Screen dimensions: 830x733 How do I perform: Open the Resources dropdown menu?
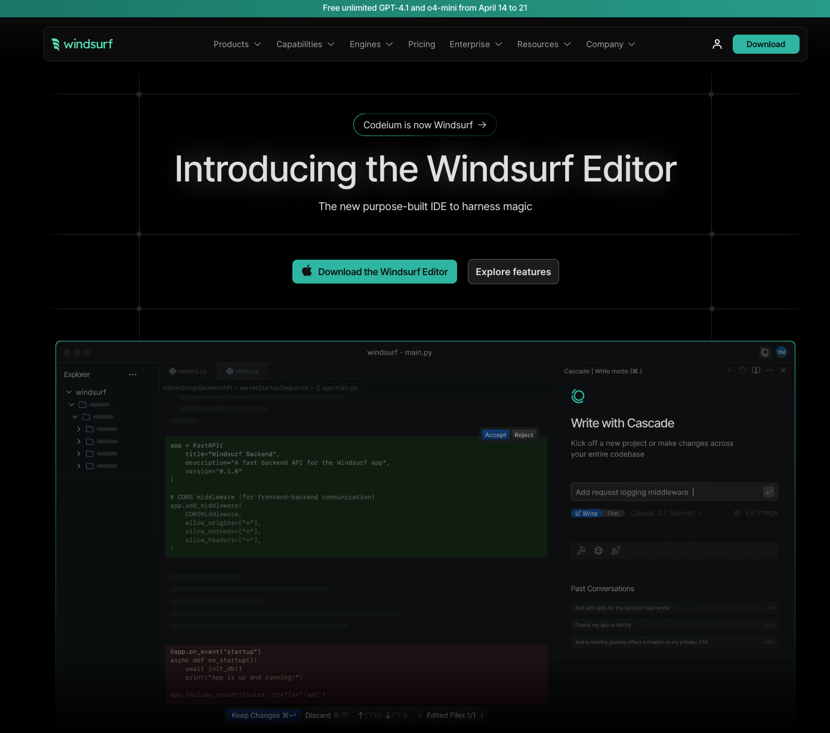click(544, 44)
